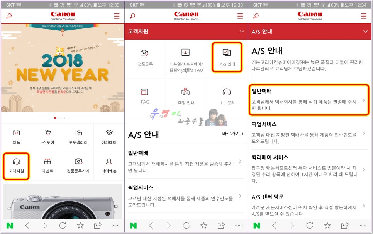The image size is (373, 234).
Task: Select the last carousel dot indicator
Action: (69, 118)
